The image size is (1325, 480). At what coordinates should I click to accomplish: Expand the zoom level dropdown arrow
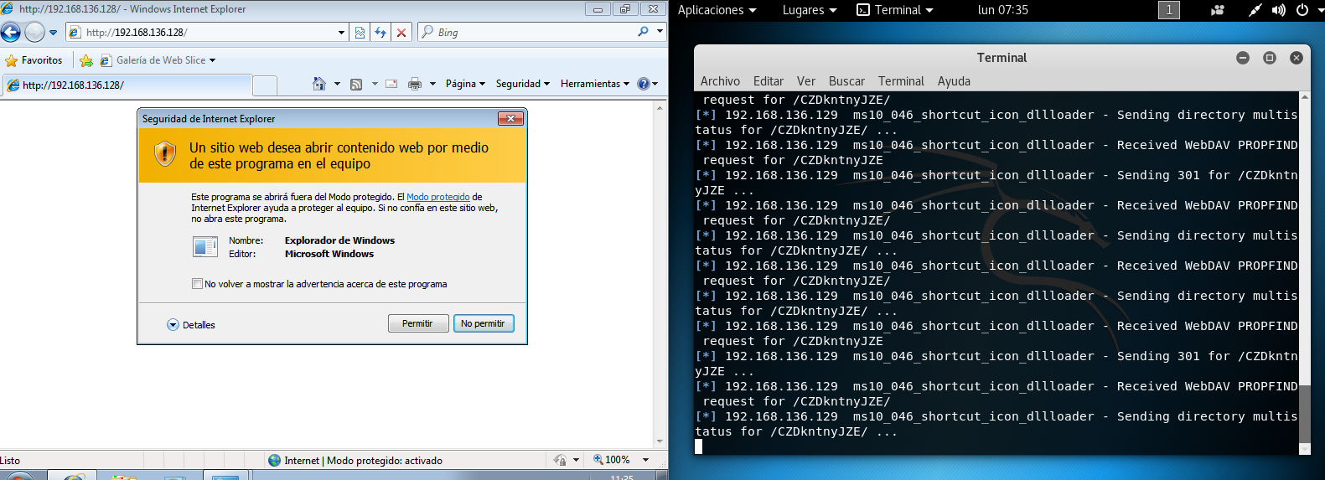tap(645, 460)
